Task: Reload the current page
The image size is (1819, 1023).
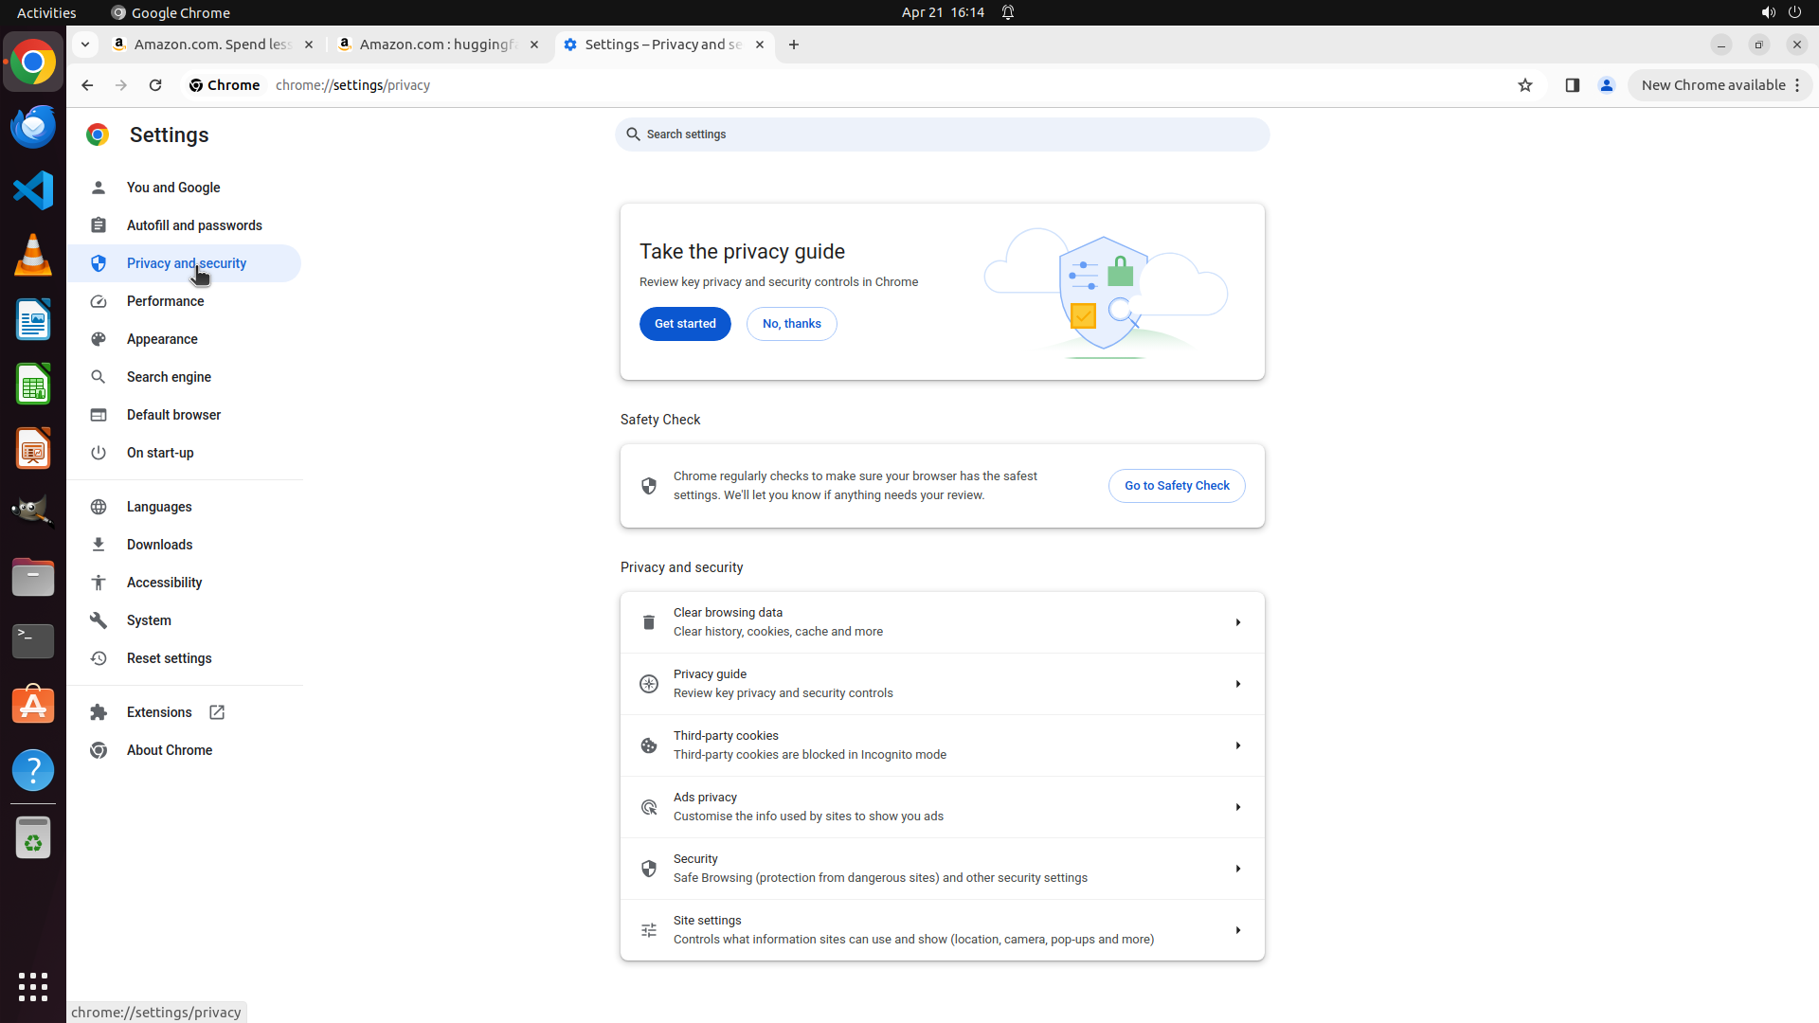Action: [155, 85]
